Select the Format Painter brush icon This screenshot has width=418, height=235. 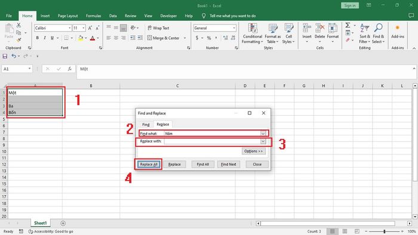pos(19,40)
